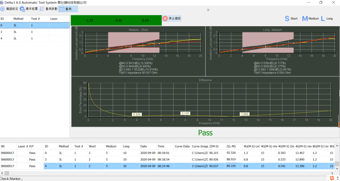The image size is (340, 181).
Task: Click the measurement parameters list icon
Action: pos(42,9)
